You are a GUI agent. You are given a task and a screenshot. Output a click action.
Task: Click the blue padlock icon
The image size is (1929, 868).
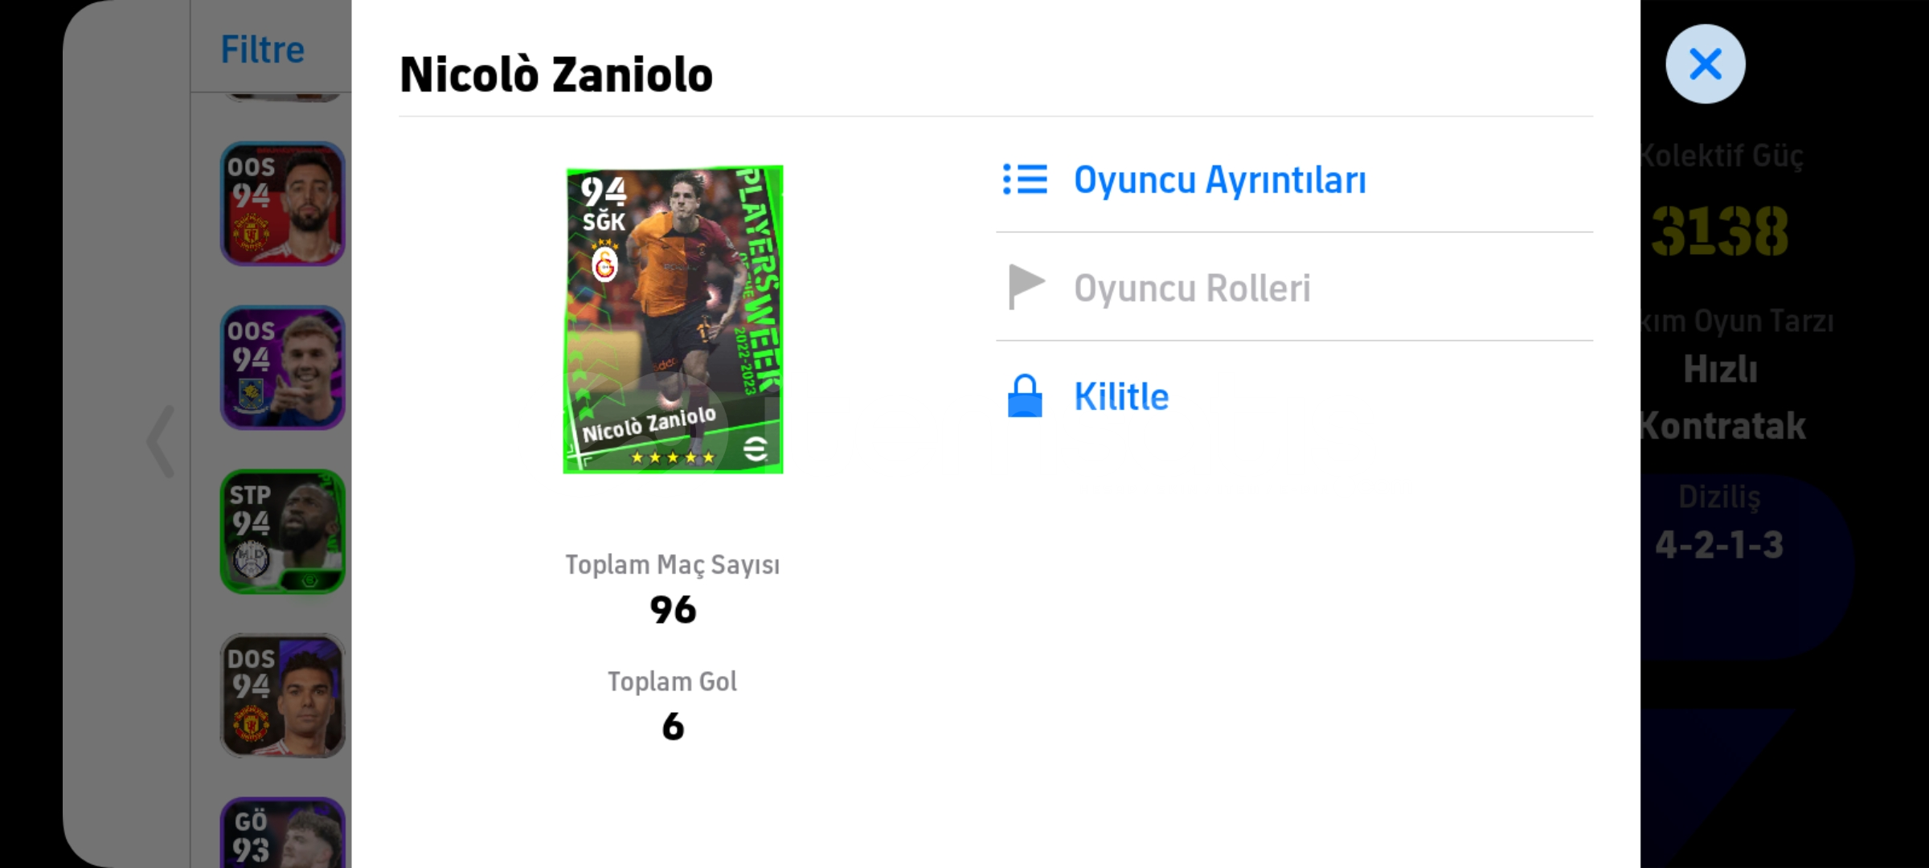[x=1025, y=395]
